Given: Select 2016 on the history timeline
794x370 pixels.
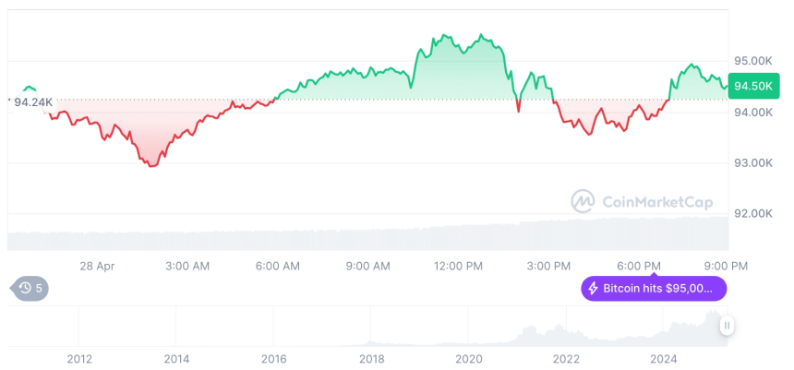Looking at the screenshot, I should click(273, 358).
